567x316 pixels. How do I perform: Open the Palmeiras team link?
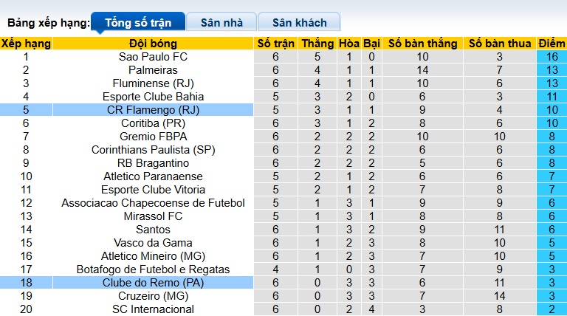153,69
